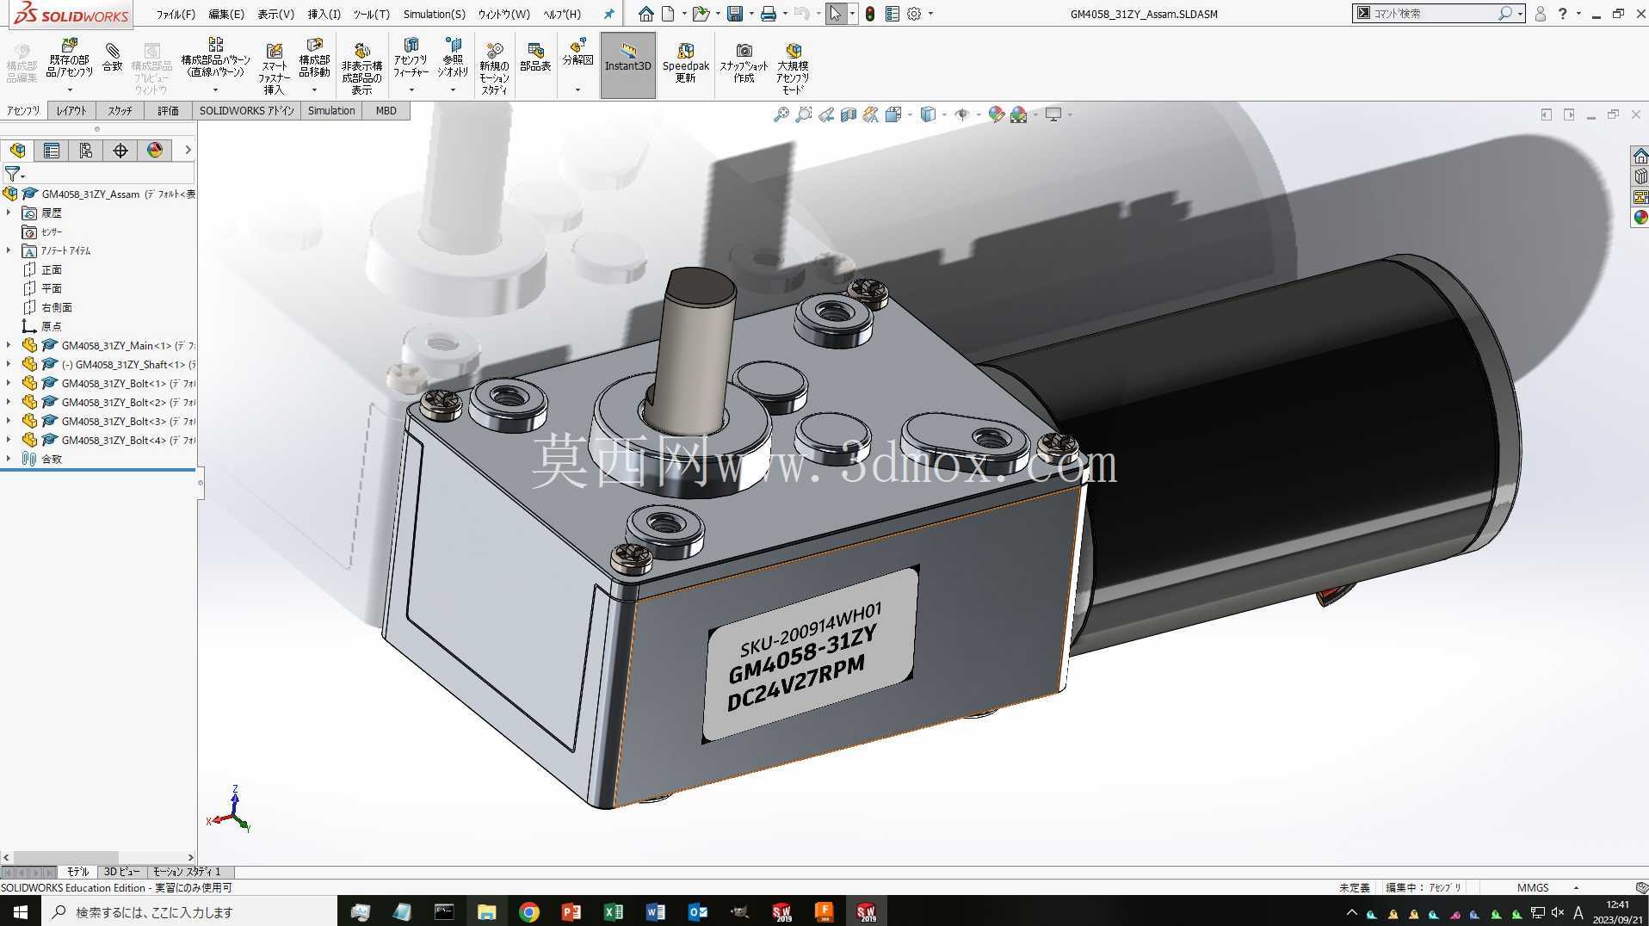Open the DisplayManager appearance tab icon

pyautogui.click(x=155, y=151)
